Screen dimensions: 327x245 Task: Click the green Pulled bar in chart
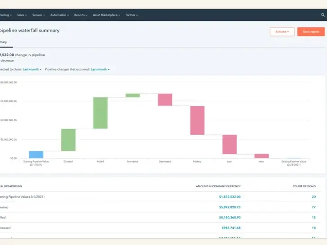pyautogui.click(x=100, y=113)
